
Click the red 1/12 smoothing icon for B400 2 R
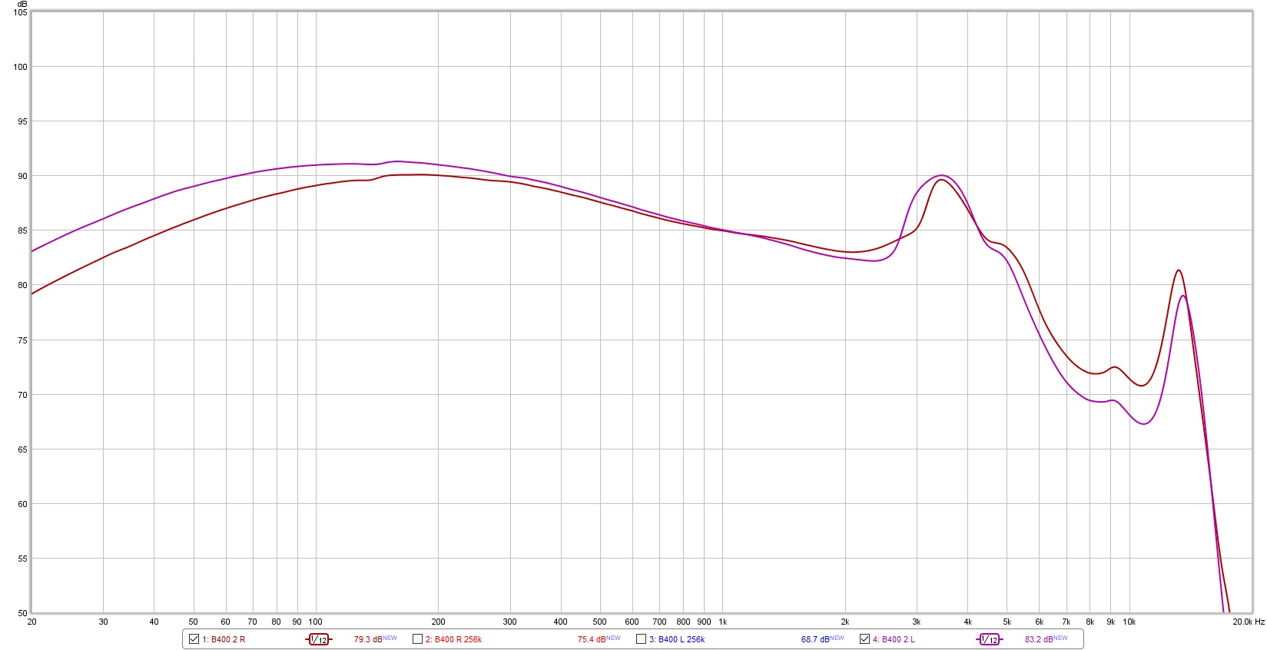[x=319, y=639]
